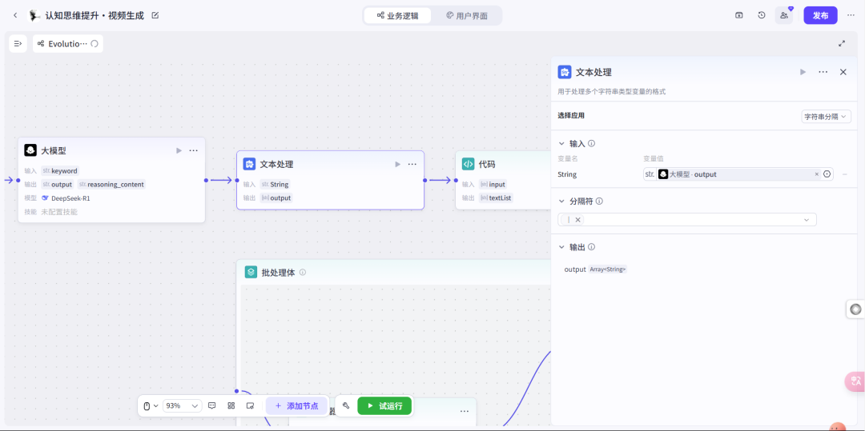This screenshot has height=431, width=865.
Task: Click output Array<String> row
Action: [x=596, y=269]
